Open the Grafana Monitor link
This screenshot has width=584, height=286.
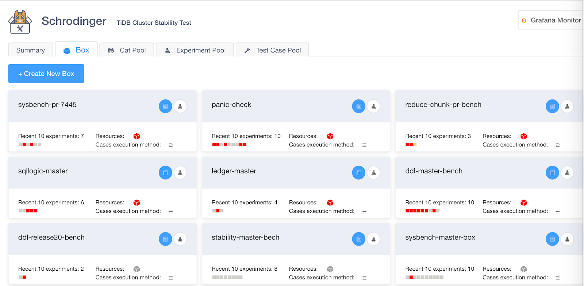(x=551, y=20)
